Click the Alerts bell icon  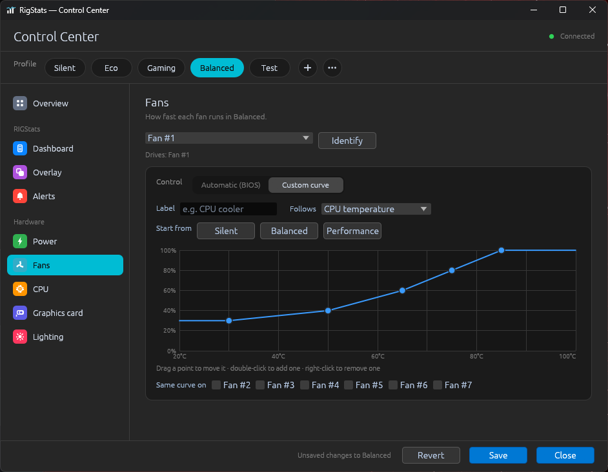(20, 196)
